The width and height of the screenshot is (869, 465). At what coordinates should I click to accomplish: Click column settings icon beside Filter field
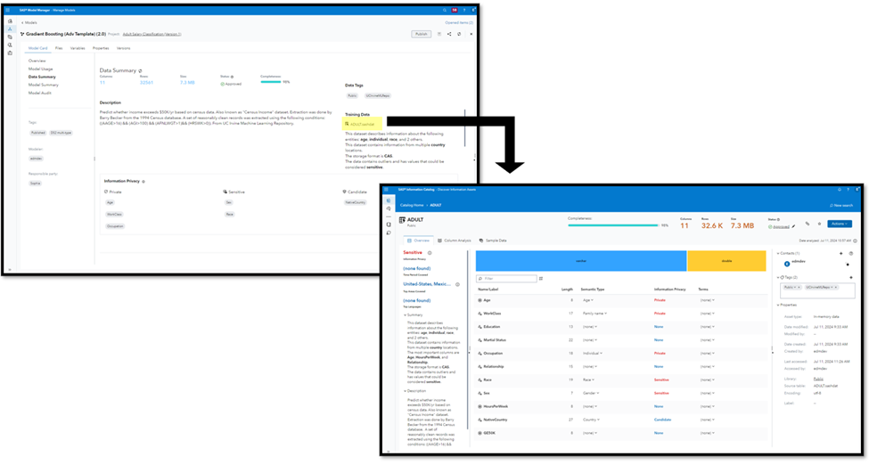point(542,279)
